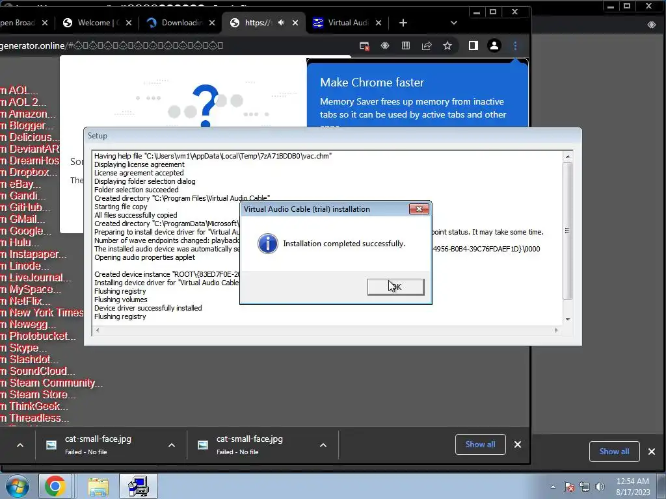Share this page via the share icon
666x499 pixels.
[x=427, y=46]
